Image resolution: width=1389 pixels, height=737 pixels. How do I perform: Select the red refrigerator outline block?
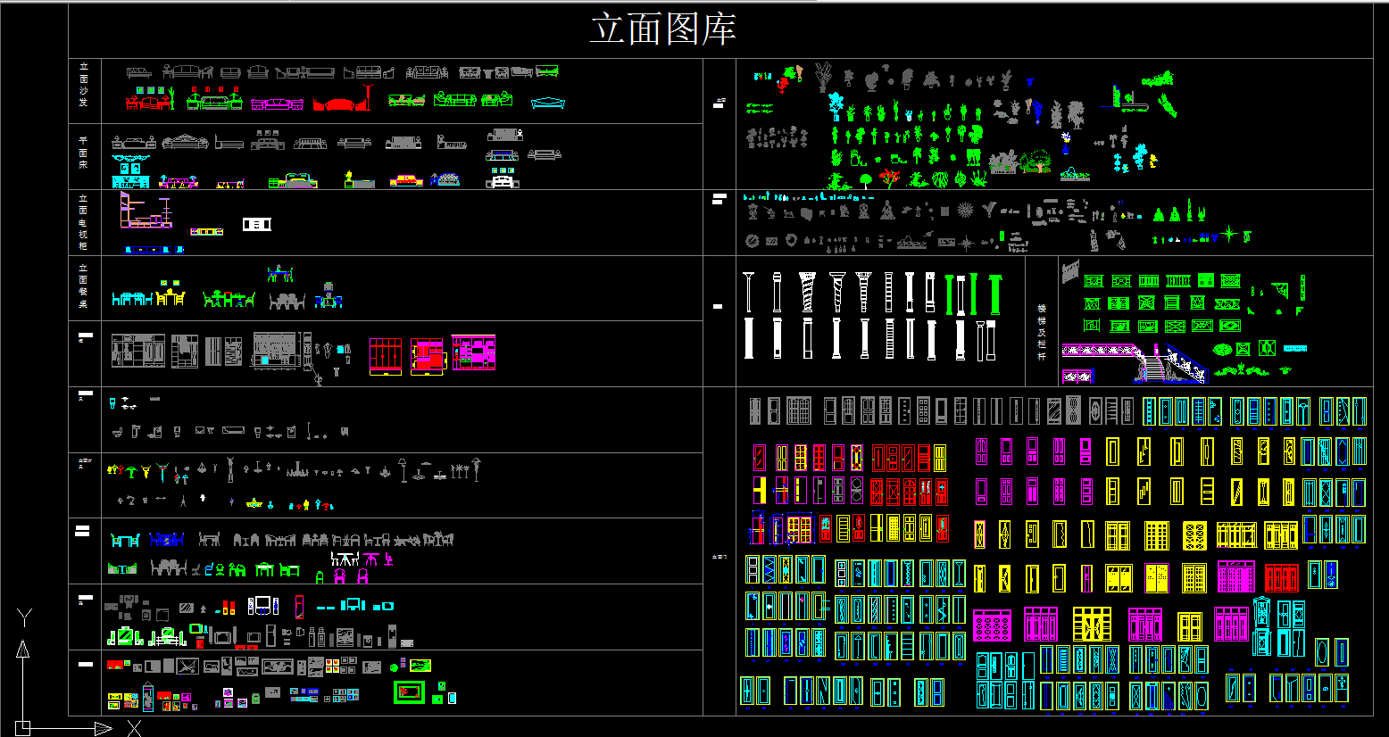(x=299, y=608)
